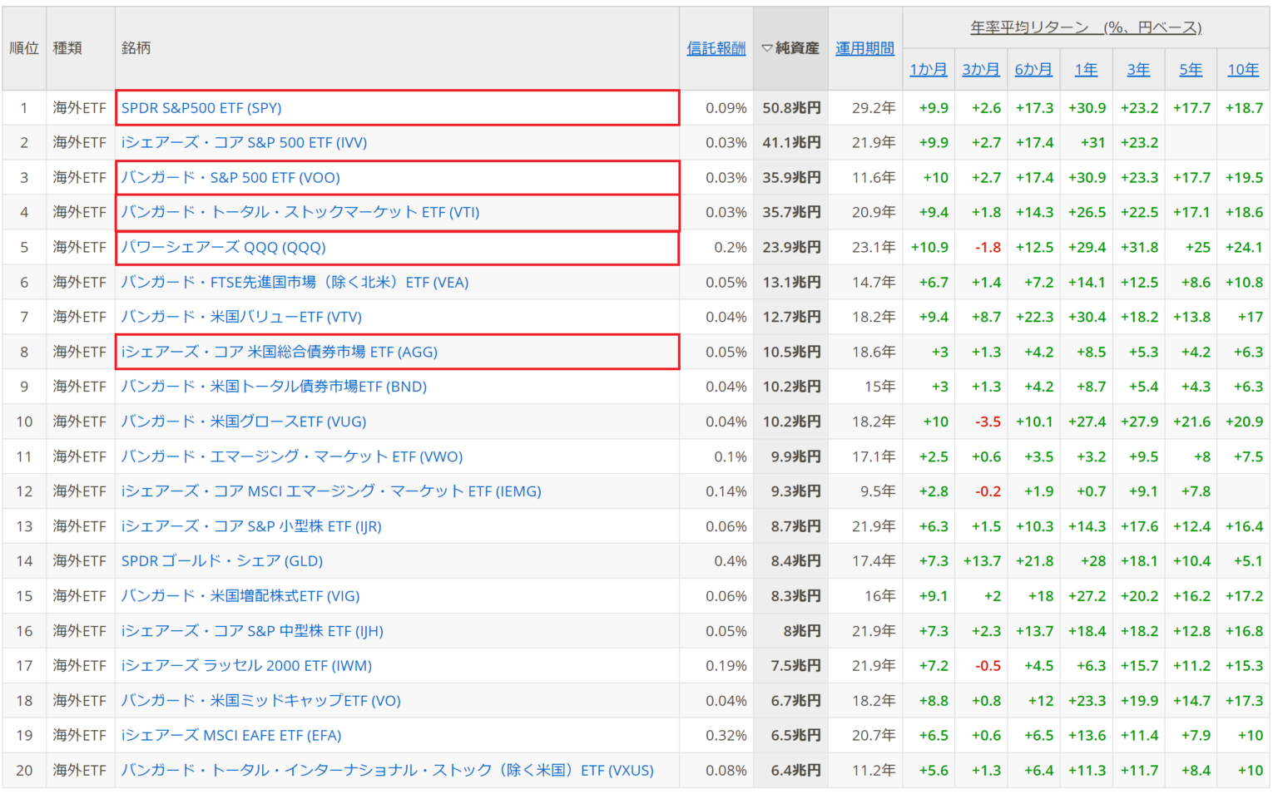The image size is (1278, 794).
Task: Sort by 1か月 return column
Action: (928, 70)
